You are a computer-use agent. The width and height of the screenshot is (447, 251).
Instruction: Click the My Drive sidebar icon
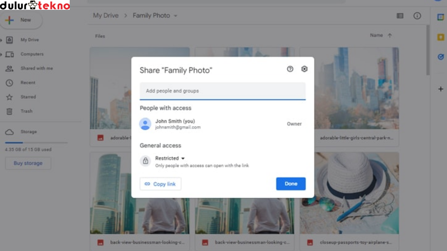(x=9, y=40)
